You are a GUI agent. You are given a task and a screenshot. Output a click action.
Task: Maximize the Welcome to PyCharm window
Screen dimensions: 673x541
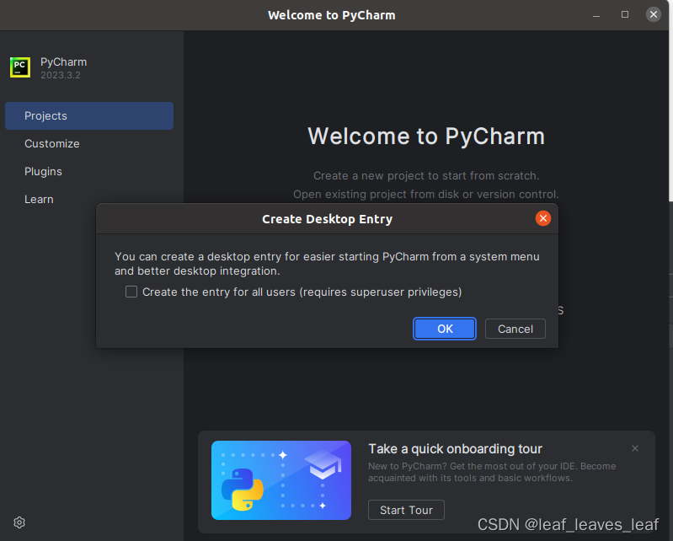pyautogui.click(x=625, y=14)
